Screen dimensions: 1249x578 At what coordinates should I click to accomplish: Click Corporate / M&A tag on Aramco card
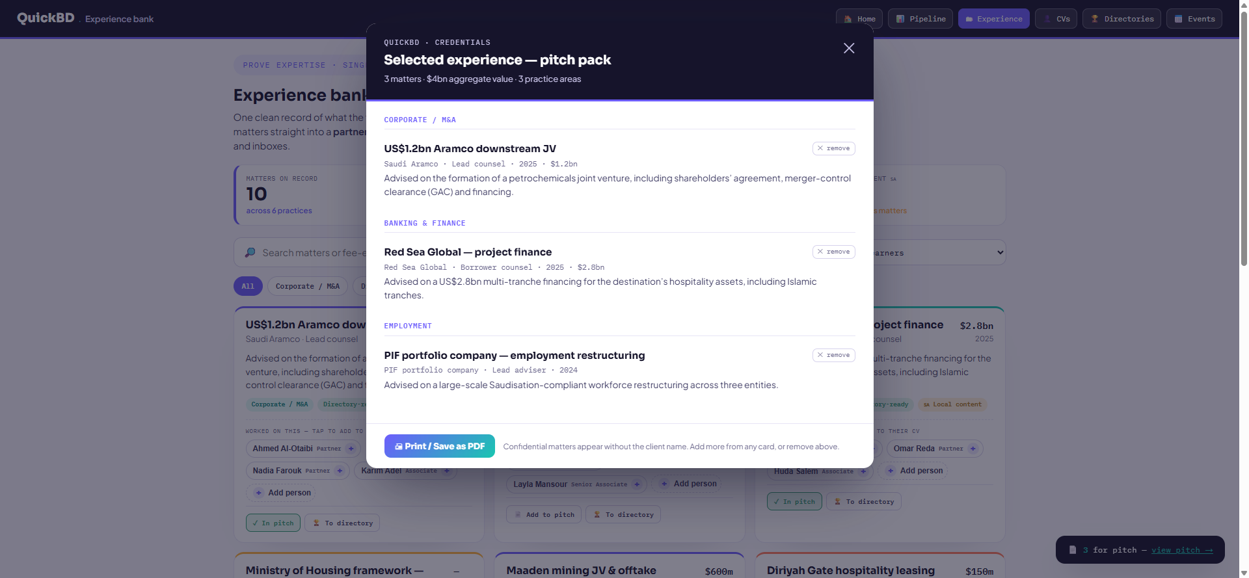point(280,404)
